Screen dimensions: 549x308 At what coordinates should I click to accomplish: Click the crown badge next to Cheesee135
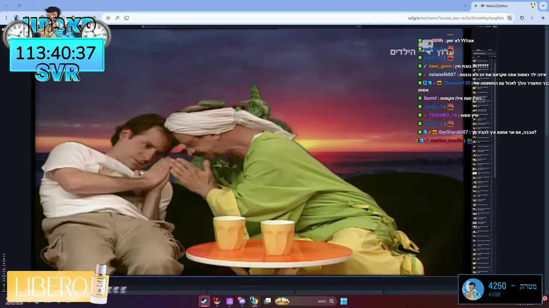tap(439, 83)
